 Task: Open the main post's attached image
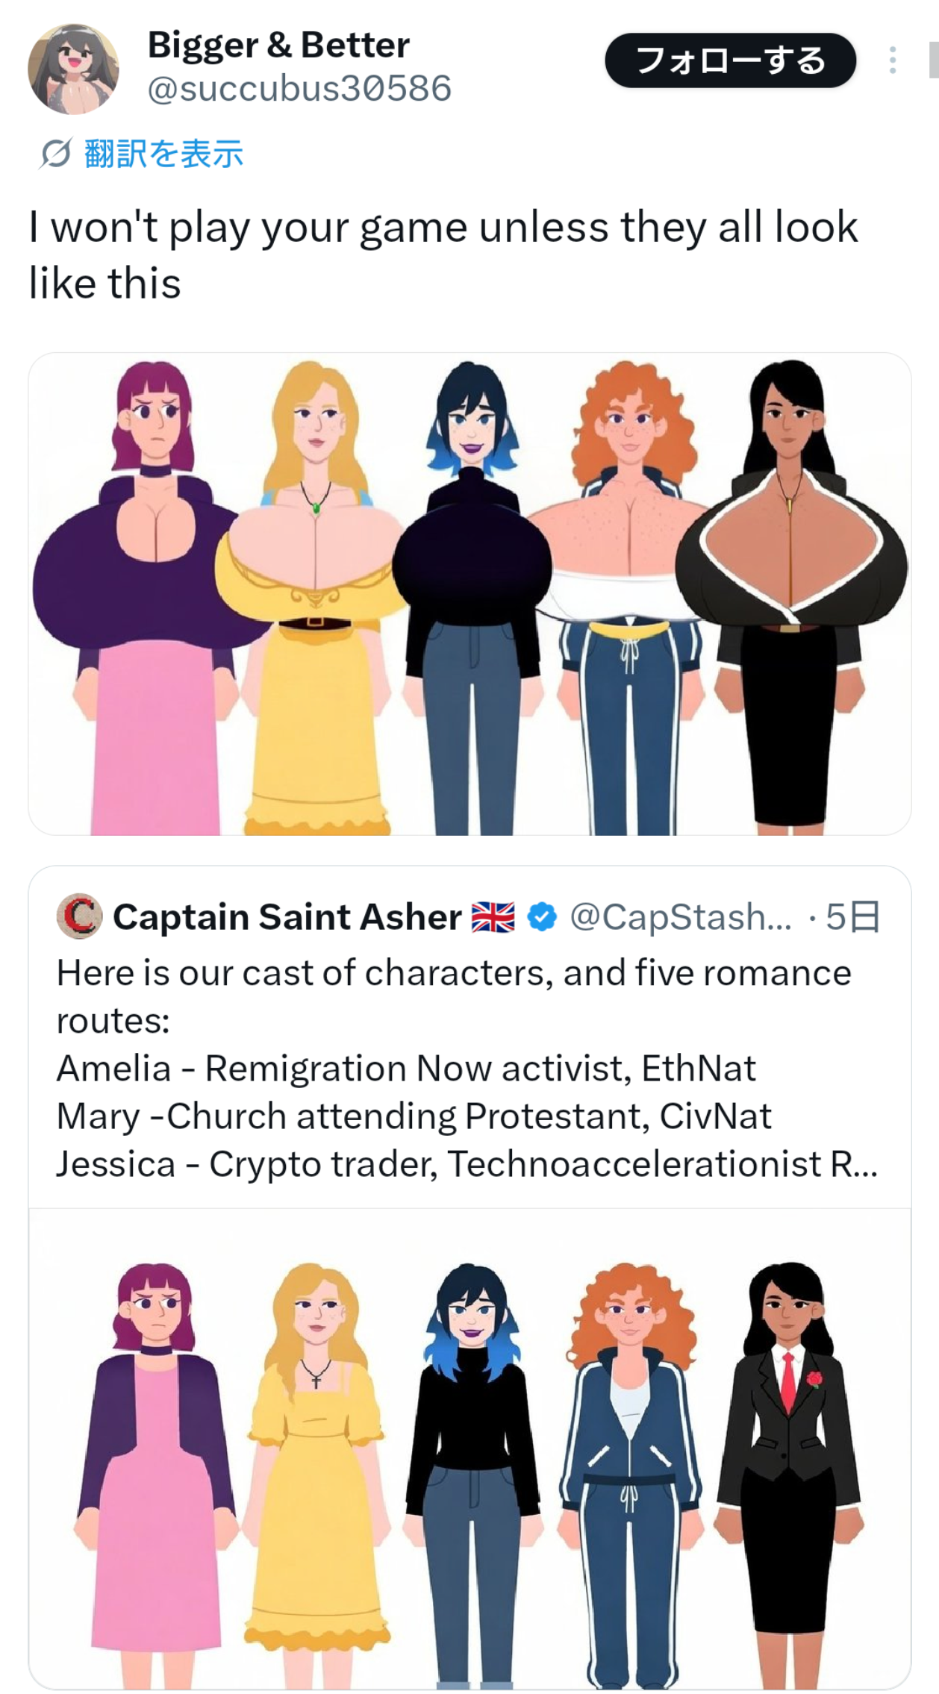(469, 593)
